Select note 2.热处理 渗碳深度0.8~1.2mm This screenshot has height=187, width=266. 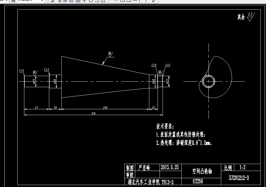pyautogui.click(x=184, y=143)
